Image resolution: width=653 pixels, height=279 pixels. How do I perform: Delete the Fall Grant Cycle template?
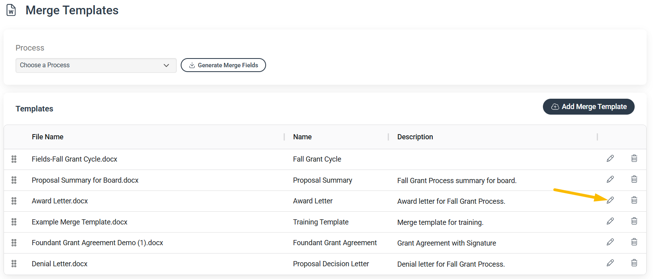pyautogui.click(x=634, y=158)
